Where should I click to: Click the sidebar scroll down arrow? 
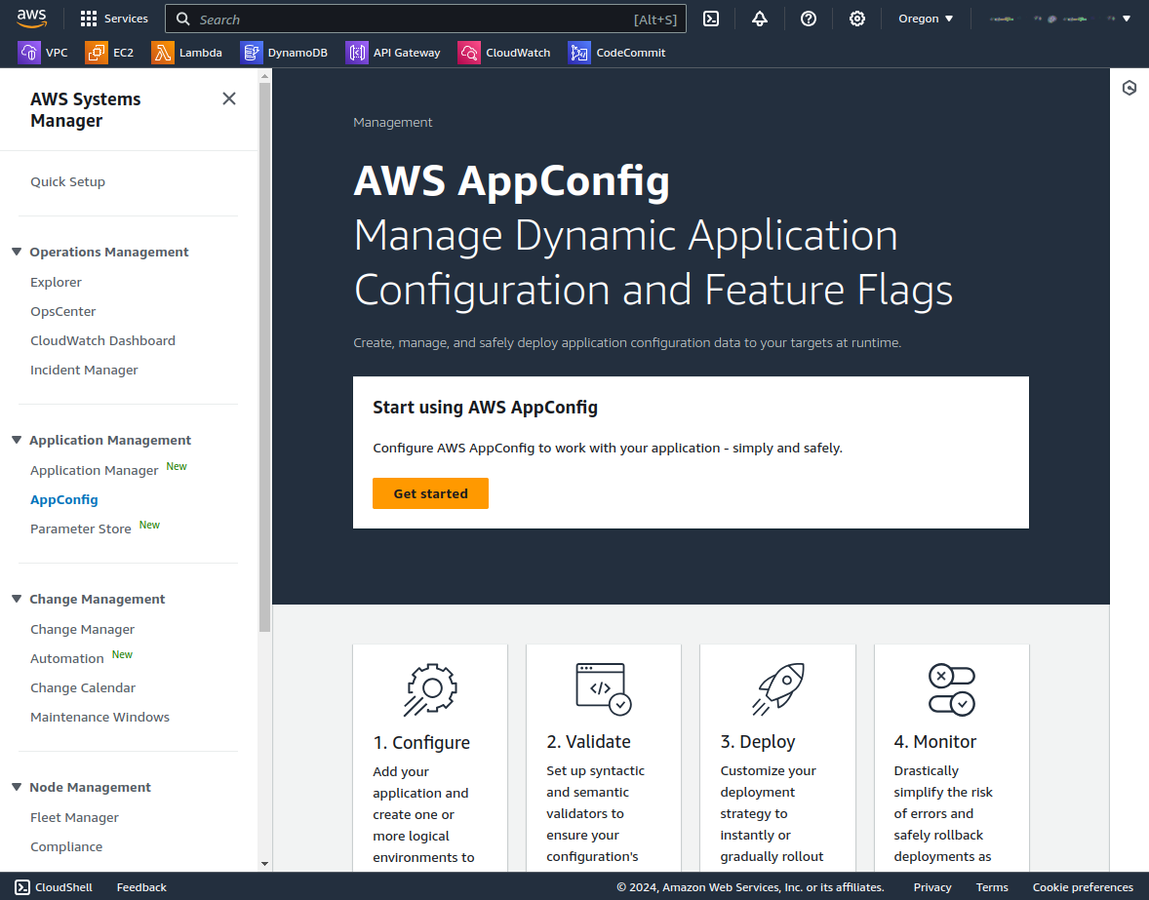[264, 864]
